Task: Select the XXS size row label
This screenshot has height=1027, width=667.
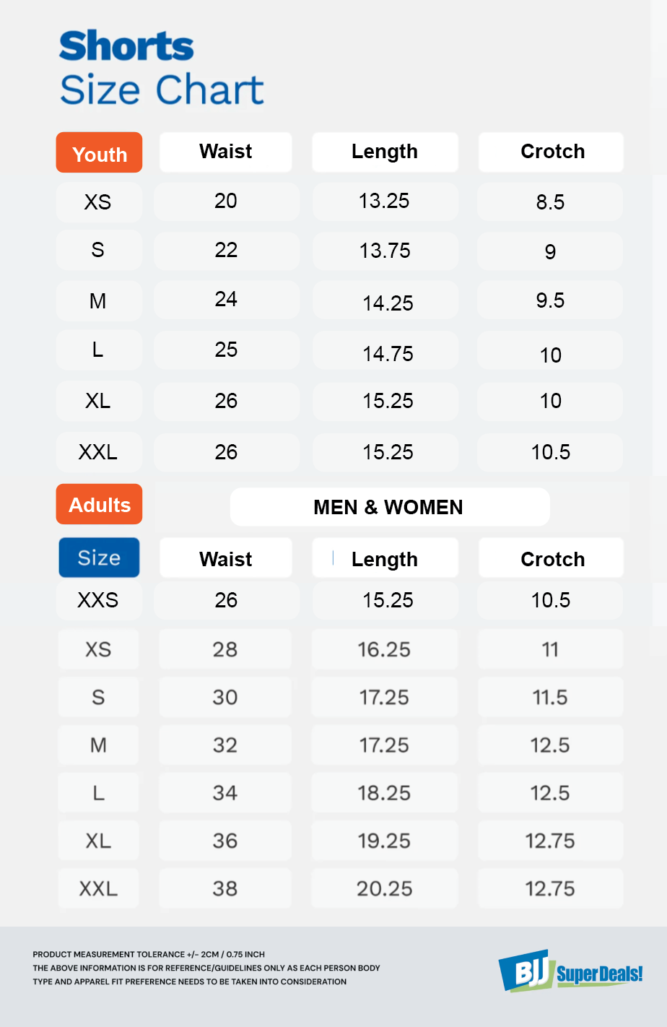Action: pos(98,600)
